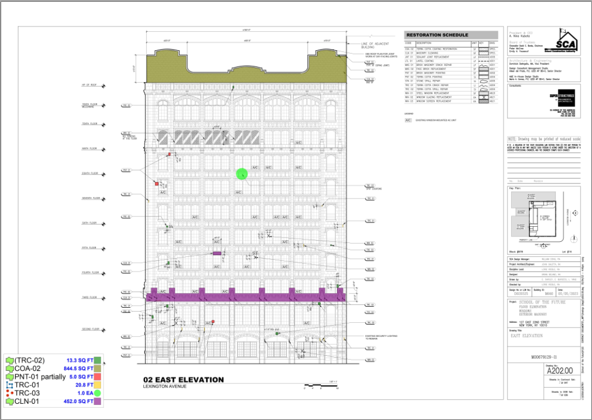The image size is (592, 420).
Task: Click the PNT-01 partially area icon
Action: pos(9,377)
